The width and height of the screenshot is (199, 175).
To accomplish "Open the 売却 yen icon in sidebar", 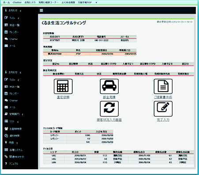I will (x=6, y=142).
